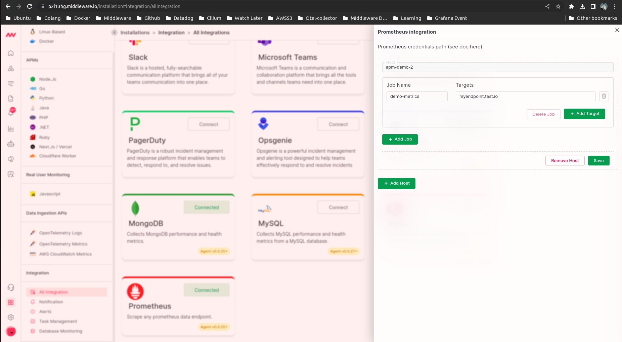This screenshot has width=622, height=342.
Task: Open the Datadog bookmarks folder
Action: (x=180, y=18)
